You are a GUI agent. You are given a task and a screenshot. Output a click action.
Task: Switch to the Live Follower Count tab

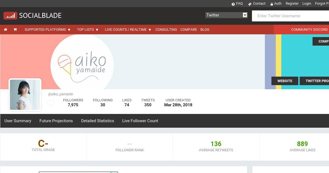pyautogui.click(x=140, y=121)
